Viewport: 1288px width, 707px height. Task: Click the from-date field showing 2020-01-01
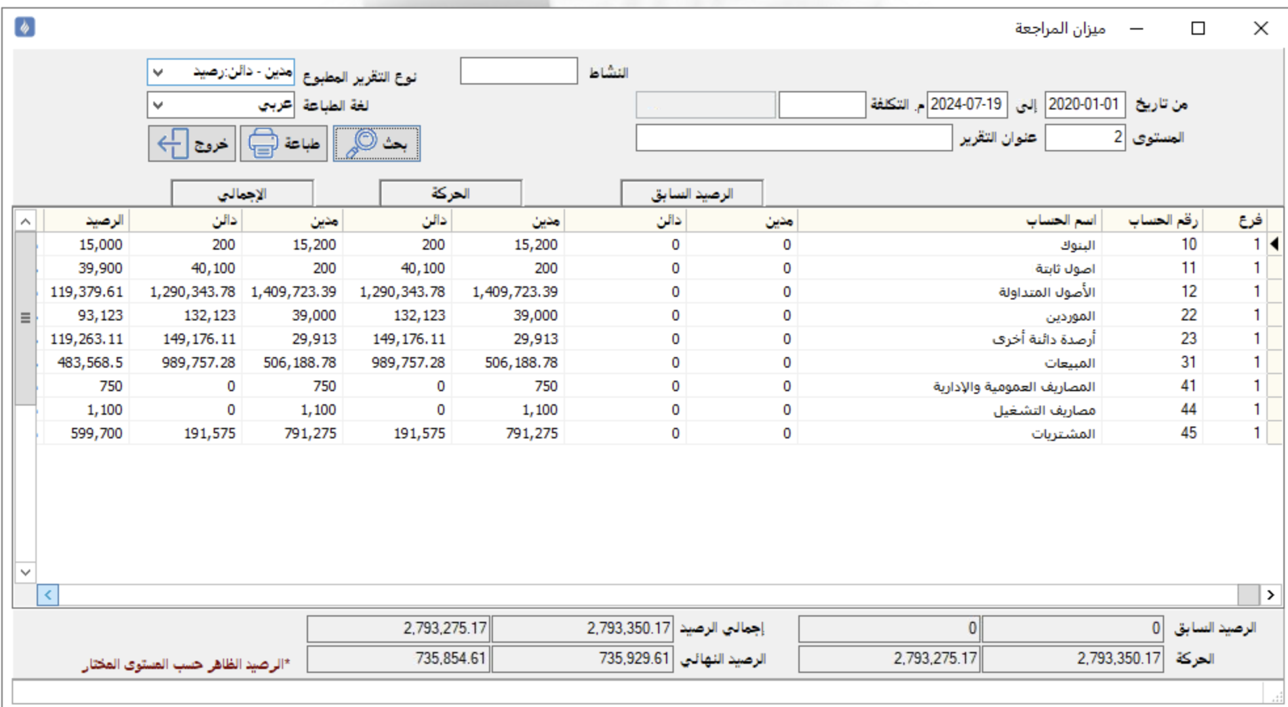pos(1084,105)
